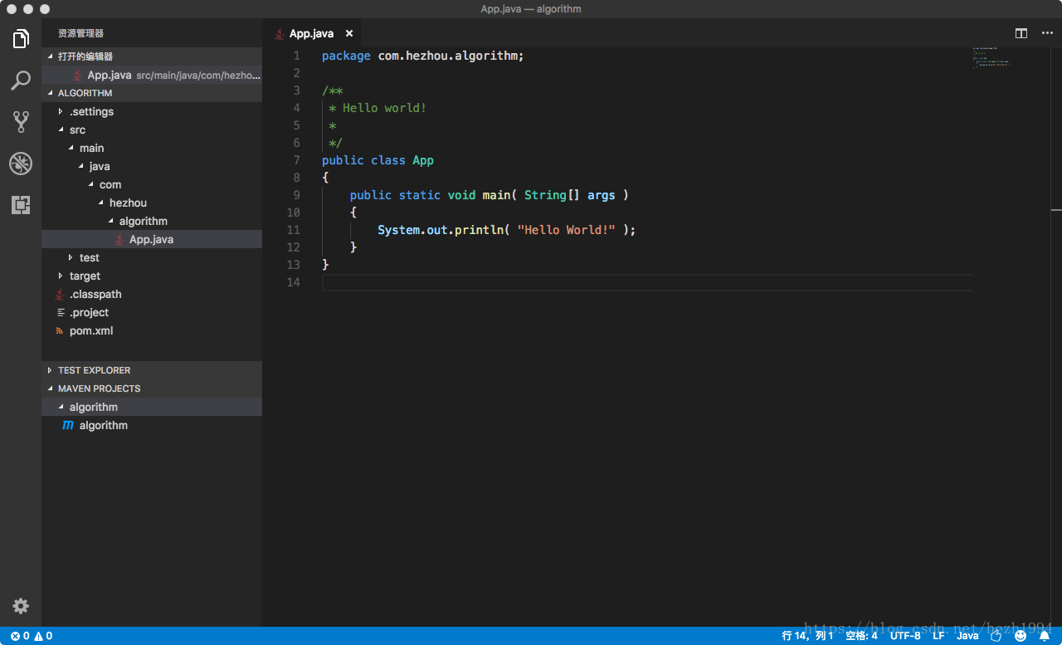1062x645 pixels.
Task: Open the Explorer view in activity bar
Action: tap(21, 38)
